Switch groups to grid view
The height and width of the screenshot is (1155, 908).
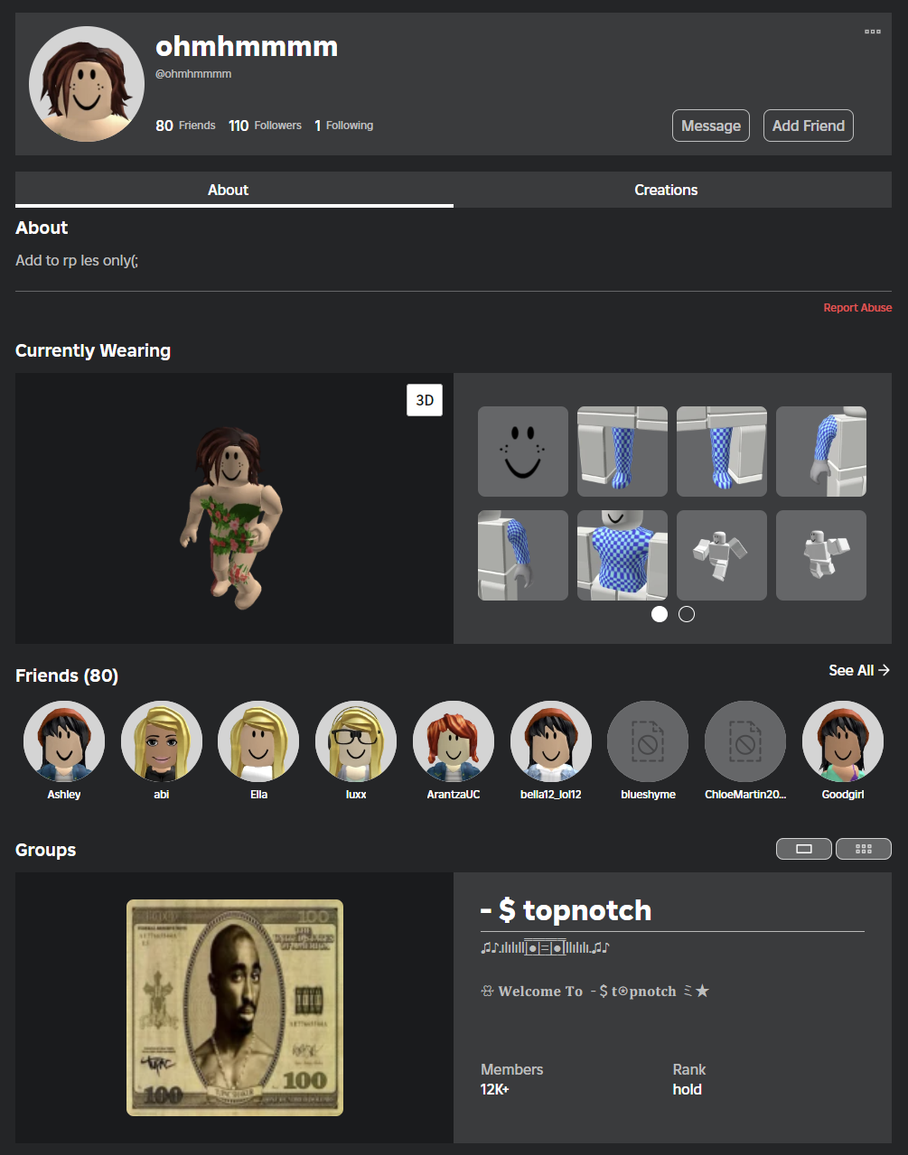coord(863,849)
